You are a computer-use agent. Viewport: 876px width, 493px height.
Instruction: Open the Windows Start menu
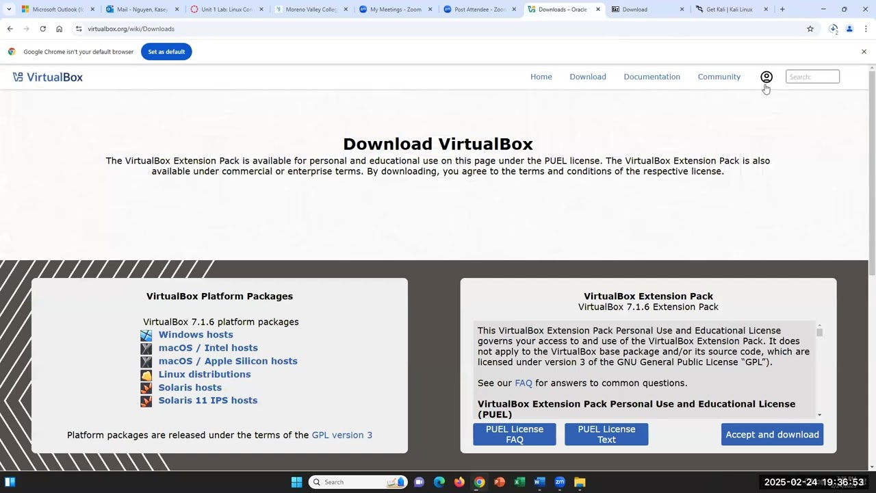296,482
